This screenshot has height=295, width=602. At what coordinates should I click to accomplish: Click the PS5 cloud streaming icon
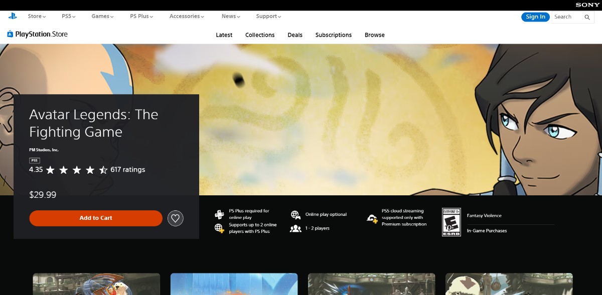pos(372,218)
